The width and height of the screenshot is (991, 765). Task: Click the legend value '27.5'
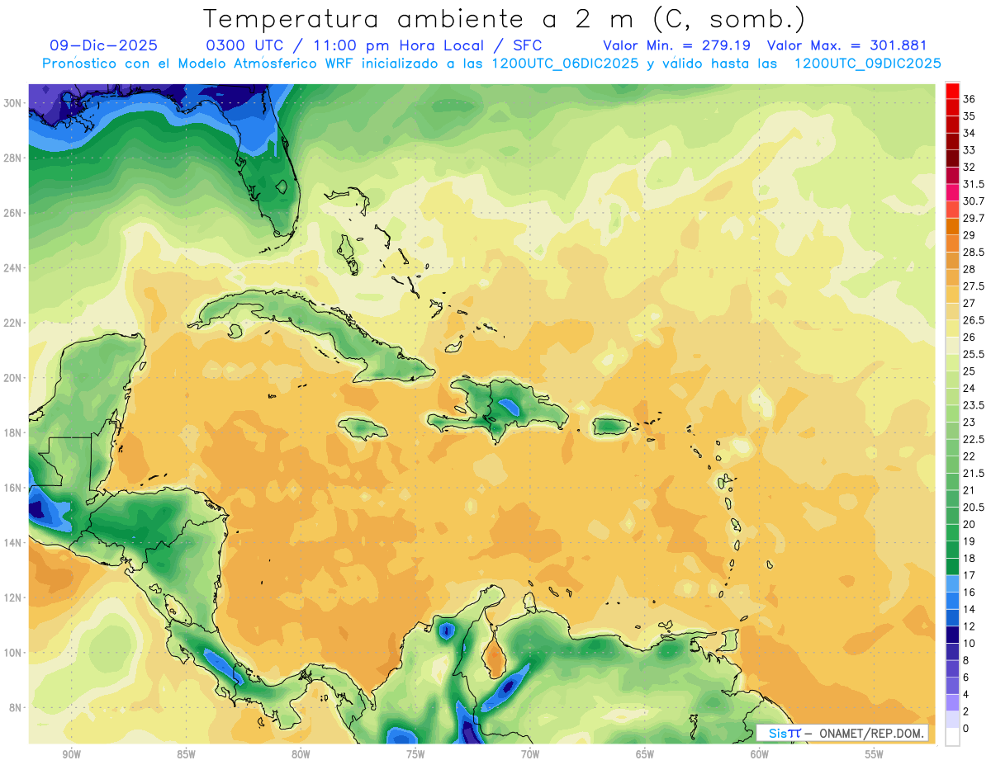tap(974, 286)
